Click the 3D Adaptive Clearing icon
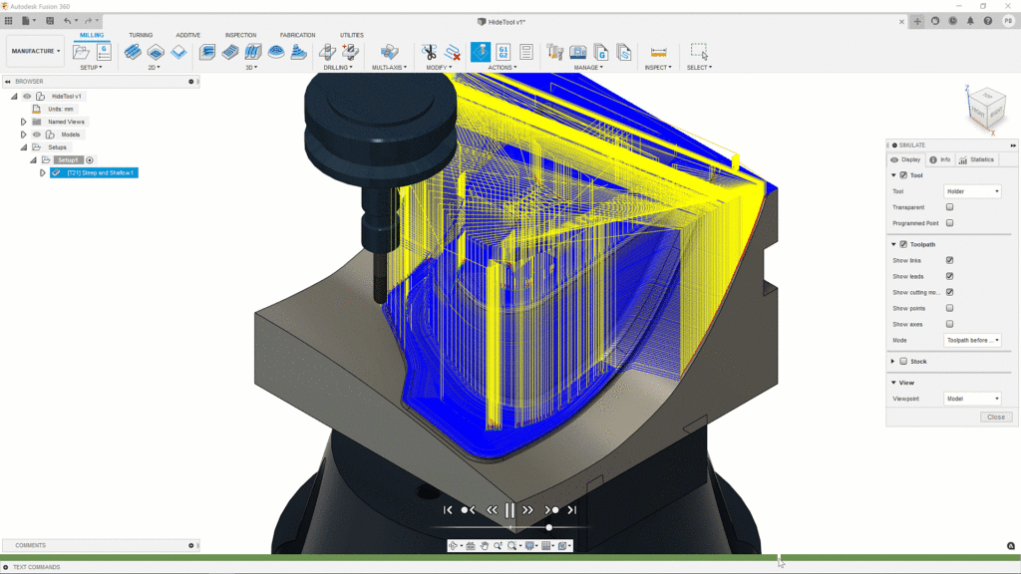 [207, 52]
